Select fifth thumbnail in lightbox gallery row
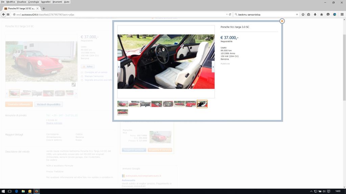The image size is (346, 194). [168, 104]
